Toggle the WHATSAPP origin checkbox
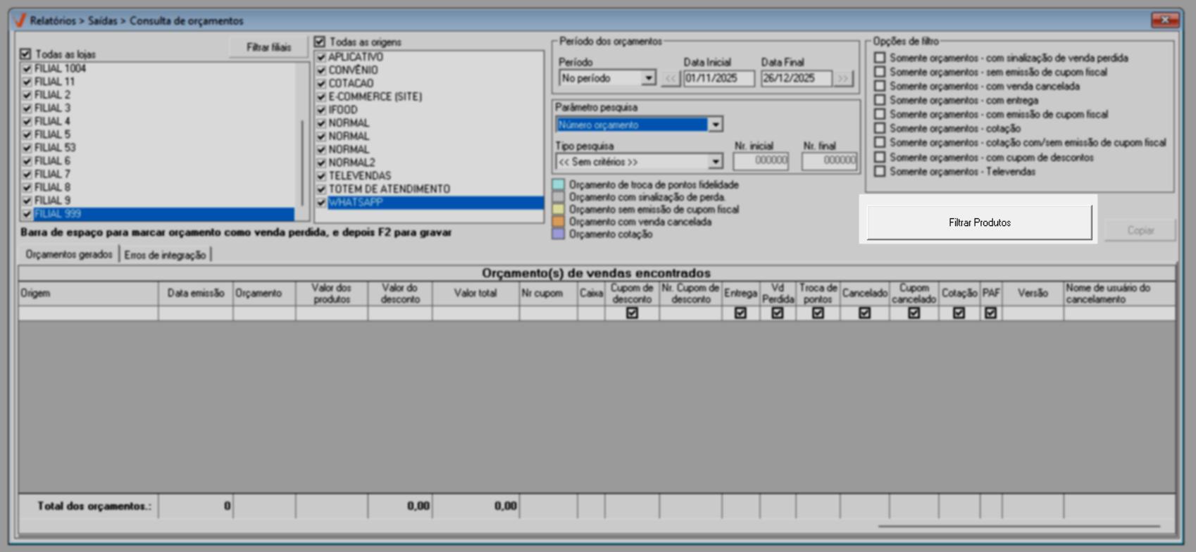 click(321, 203)
